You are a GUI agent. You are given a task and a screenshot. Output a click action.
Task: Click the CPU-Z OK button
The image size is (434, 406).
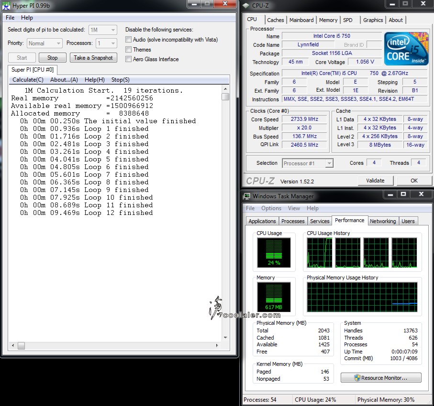click(414, 181)
